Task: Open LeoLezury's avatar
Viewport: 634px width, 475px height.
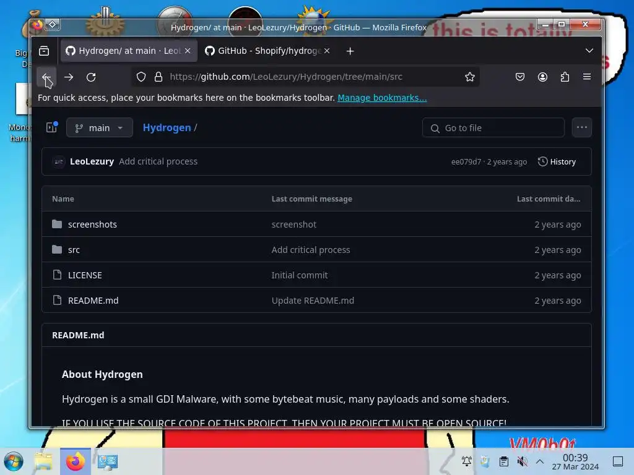Action: [59, 161]
